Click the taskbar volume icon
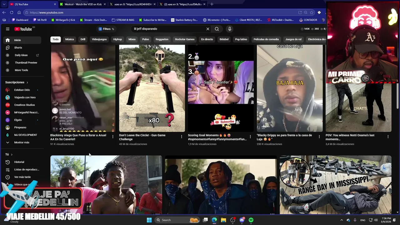 (376, 220)
